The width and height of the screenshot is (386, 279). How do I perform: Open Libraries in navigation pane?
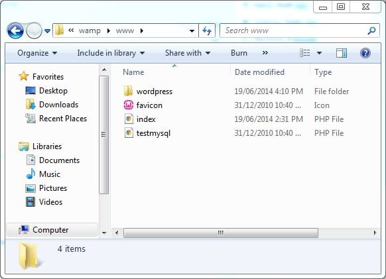[47, 146]
